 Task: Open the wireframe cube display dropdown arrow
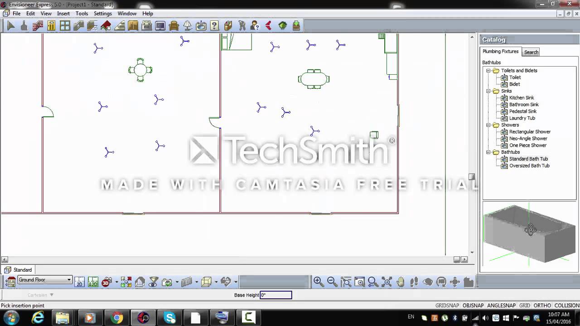pos(216,282)
